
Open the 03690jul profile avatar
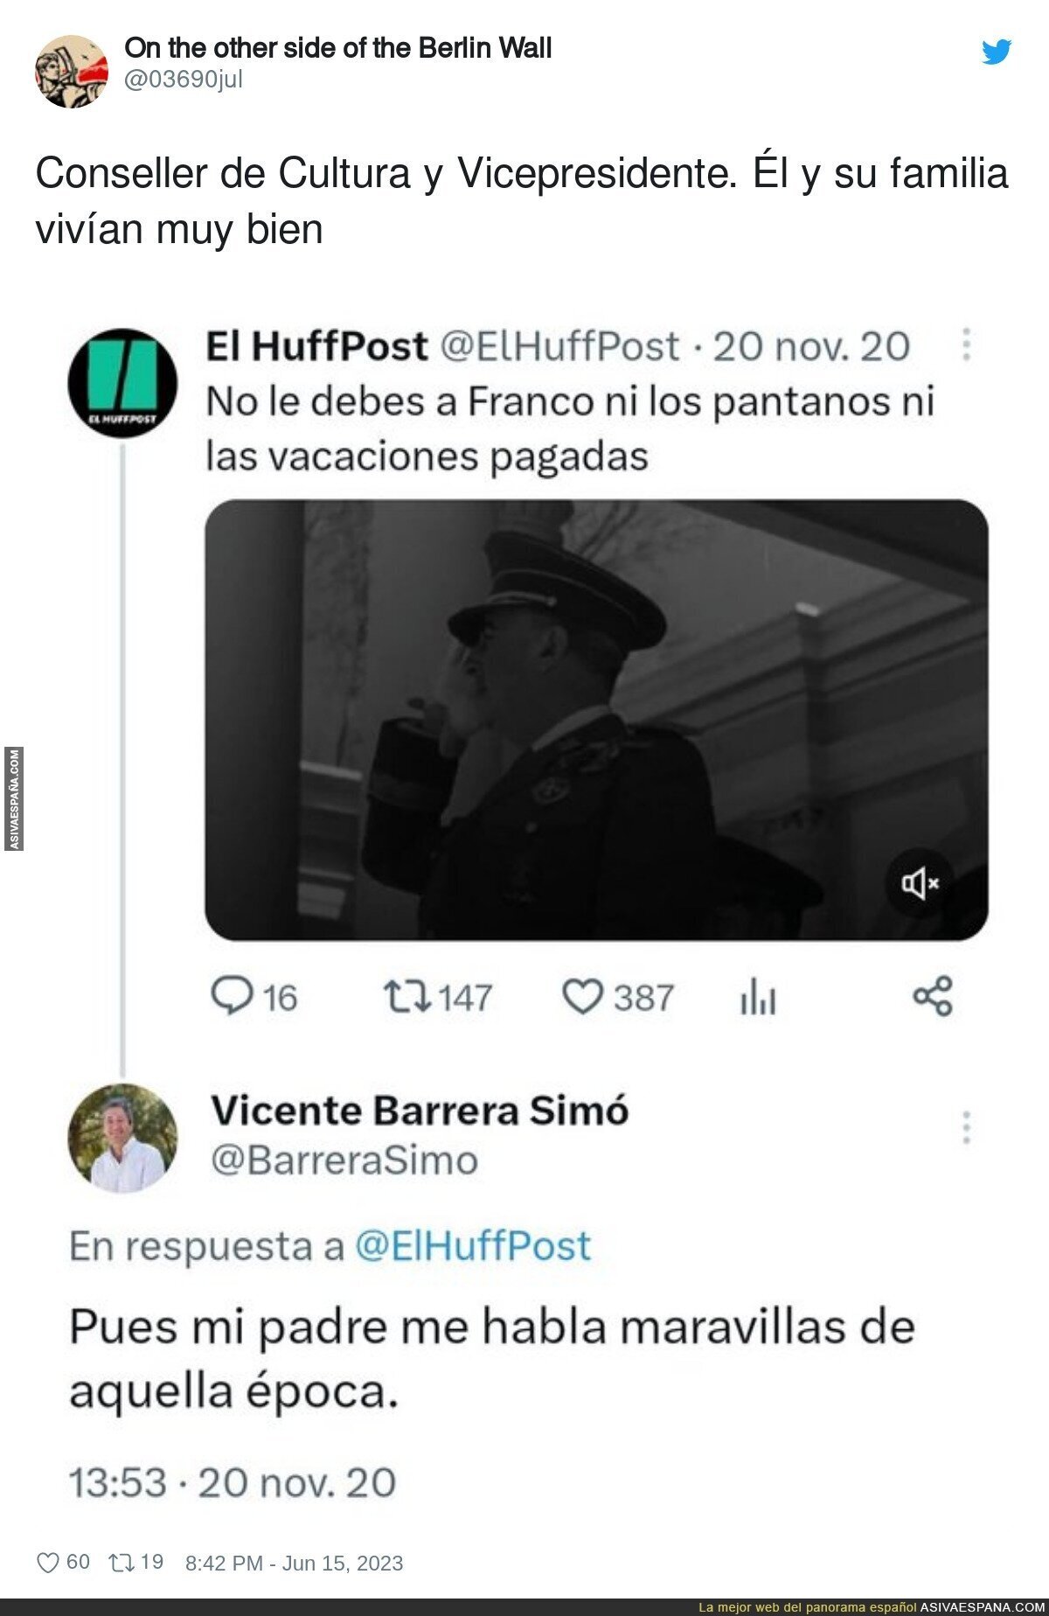point(72,71)
